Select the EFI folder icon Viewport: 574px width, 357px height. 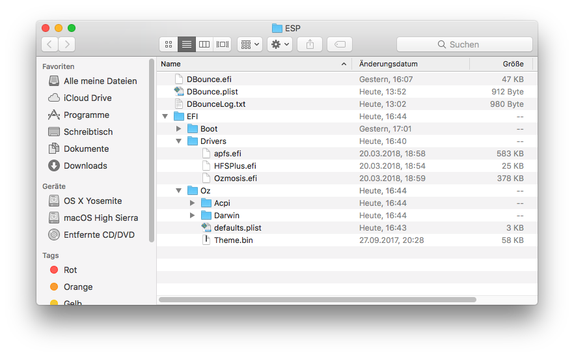tap(178, 116)
